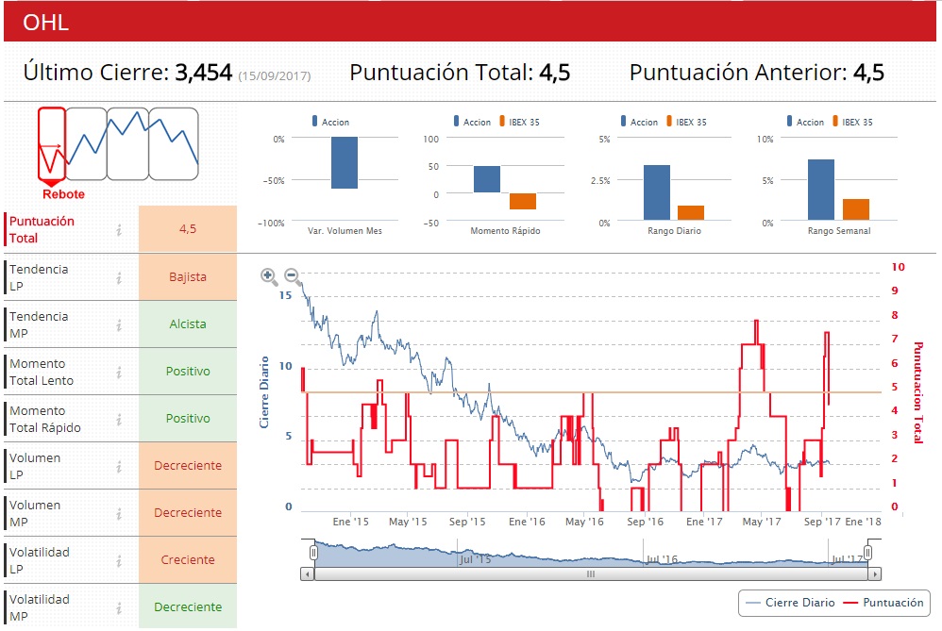Viewport: 942px width, 631px height.
Task: Open info icon for Volumen MP
Action: coord(119,513)
